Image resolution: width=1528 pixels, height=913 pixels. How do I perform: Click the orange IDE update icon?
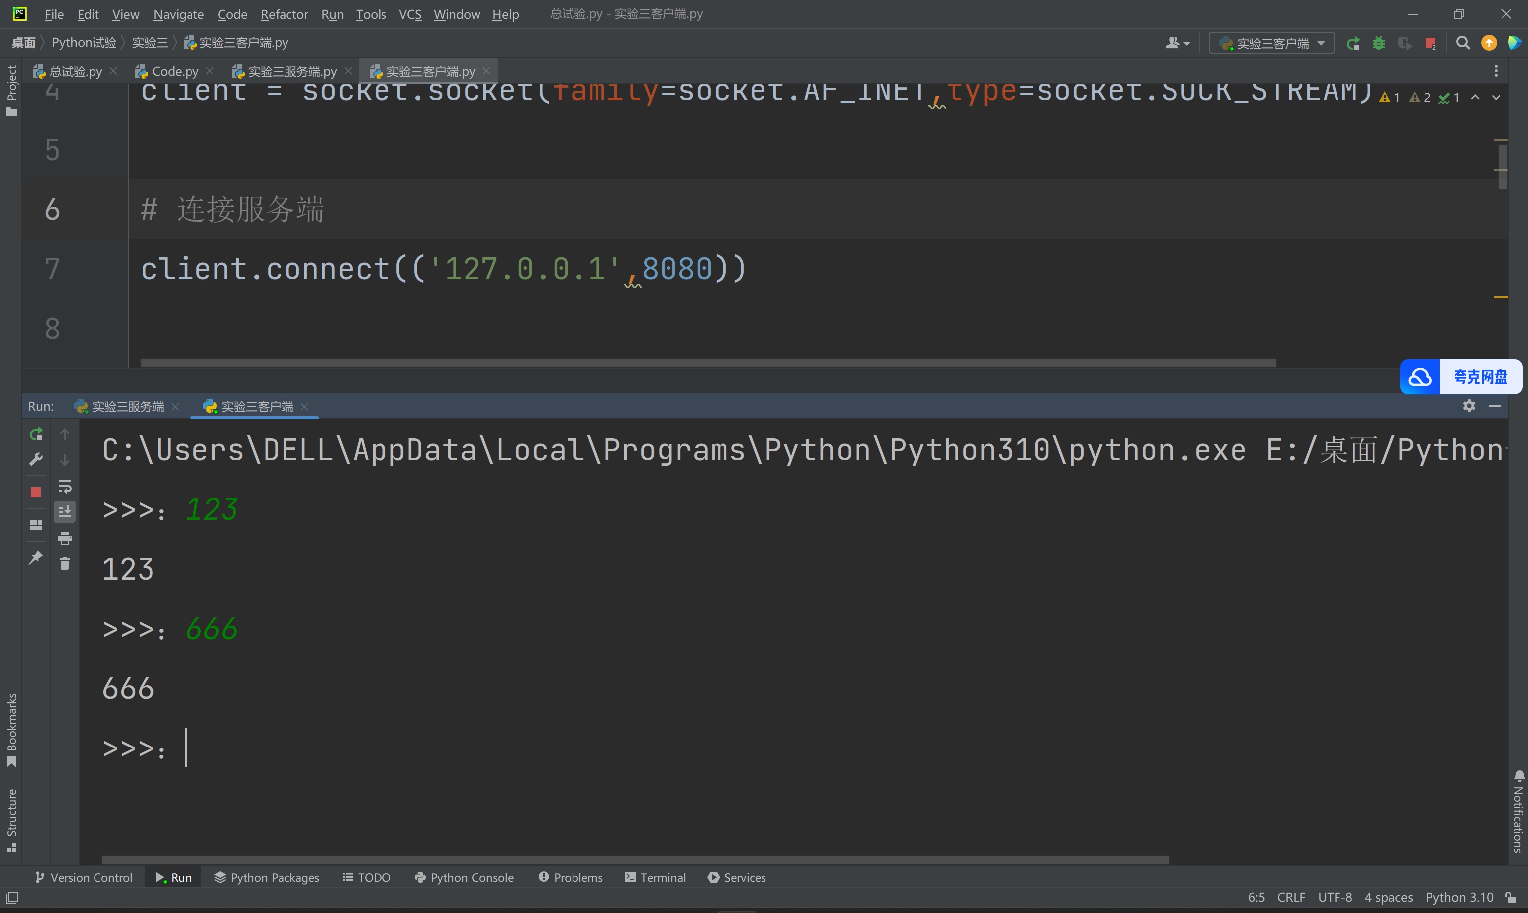[1489, 43]
